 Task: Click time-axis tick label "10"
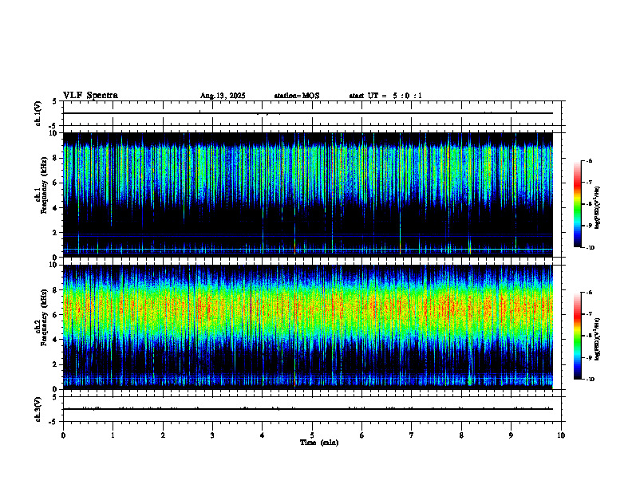pyautogui.click(x=561, y=435)
